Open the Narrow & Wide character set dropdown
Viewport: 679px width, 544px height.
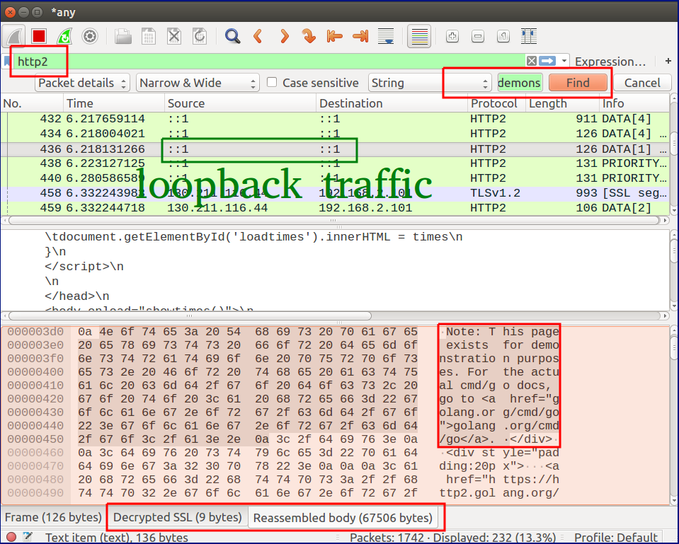[197, 83]
